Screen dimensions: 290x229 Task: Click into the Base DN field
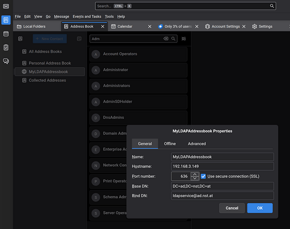point(222,186)
